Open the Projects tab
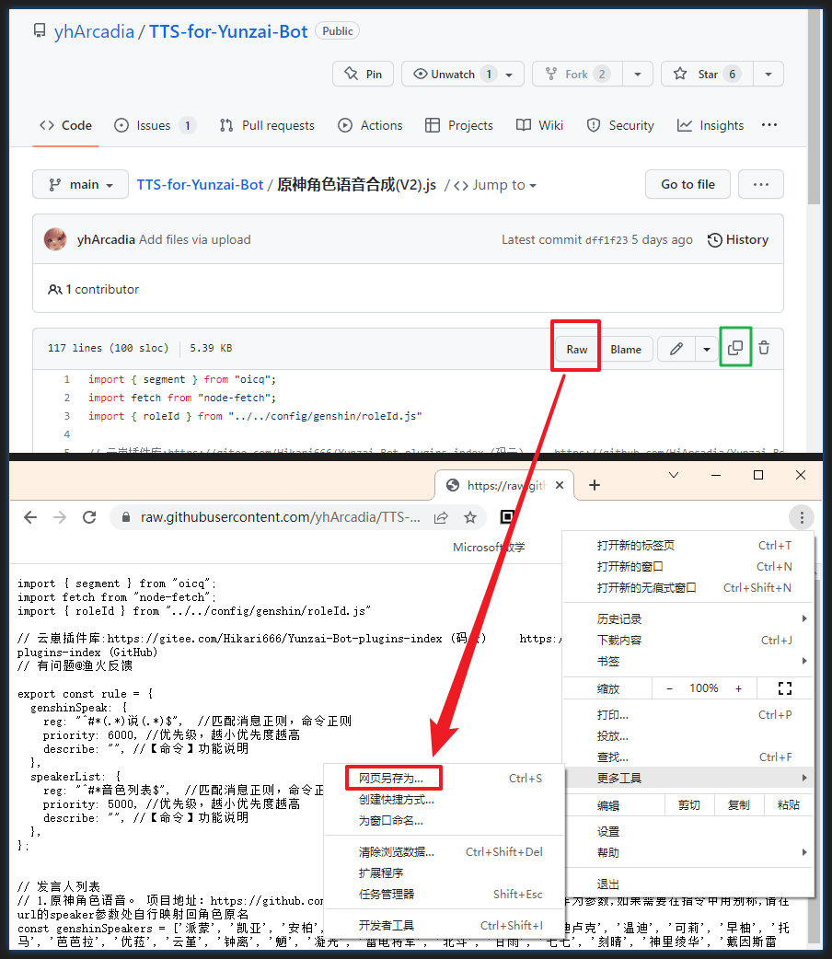Image resolution: width=832 pixels, height=959 pixels. tap(459, 125)
